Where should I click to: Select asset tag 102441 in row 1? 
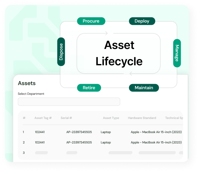tap(40, 132)
